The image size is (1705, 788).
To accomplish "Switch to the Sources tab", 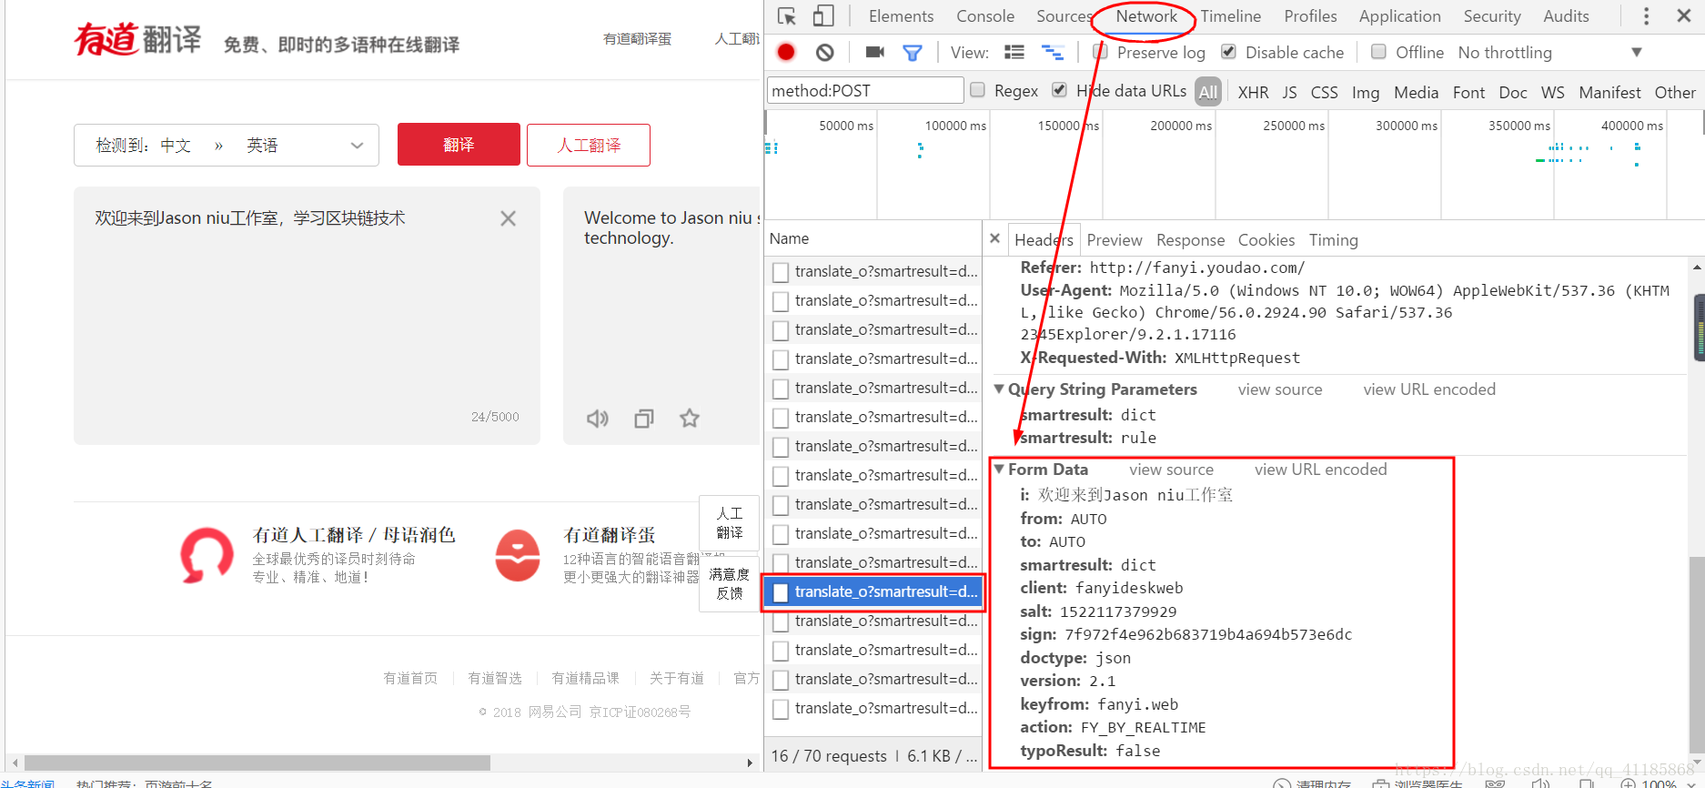I will point(1064,16).
